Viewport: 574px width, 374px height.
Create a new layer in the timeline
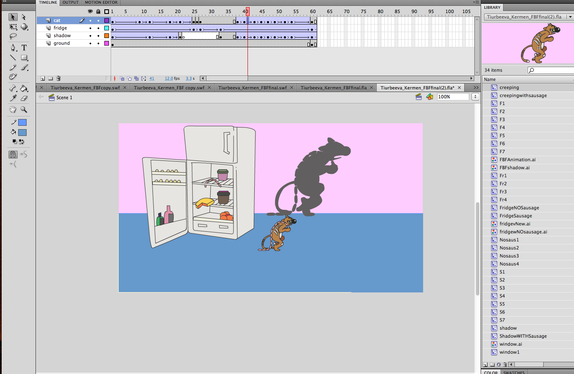pos(43,78)
